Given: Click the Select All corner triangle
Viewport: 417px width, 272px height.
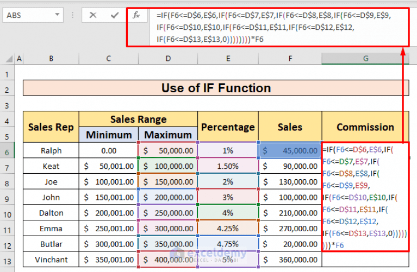Looking at the screenshot, I should [x=9, y=59].
